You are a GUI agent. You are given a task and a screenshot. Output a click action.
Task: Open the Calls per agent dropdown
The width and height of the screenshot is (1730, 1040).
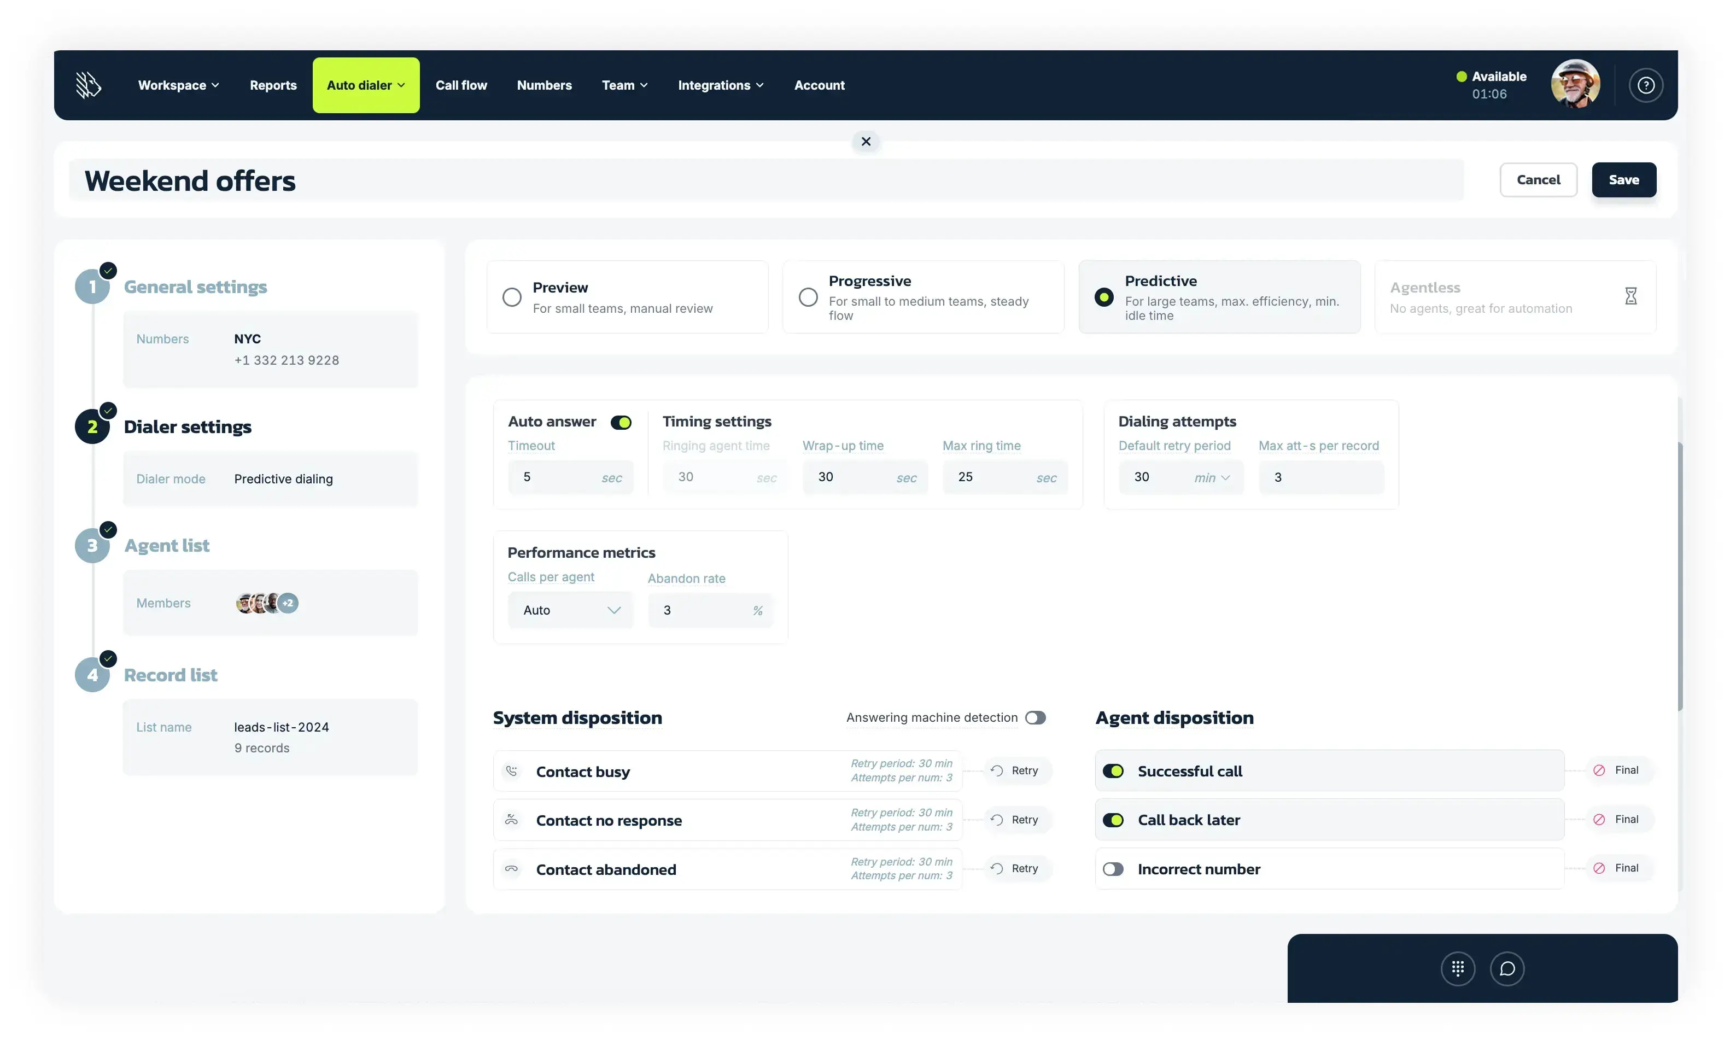570,610
